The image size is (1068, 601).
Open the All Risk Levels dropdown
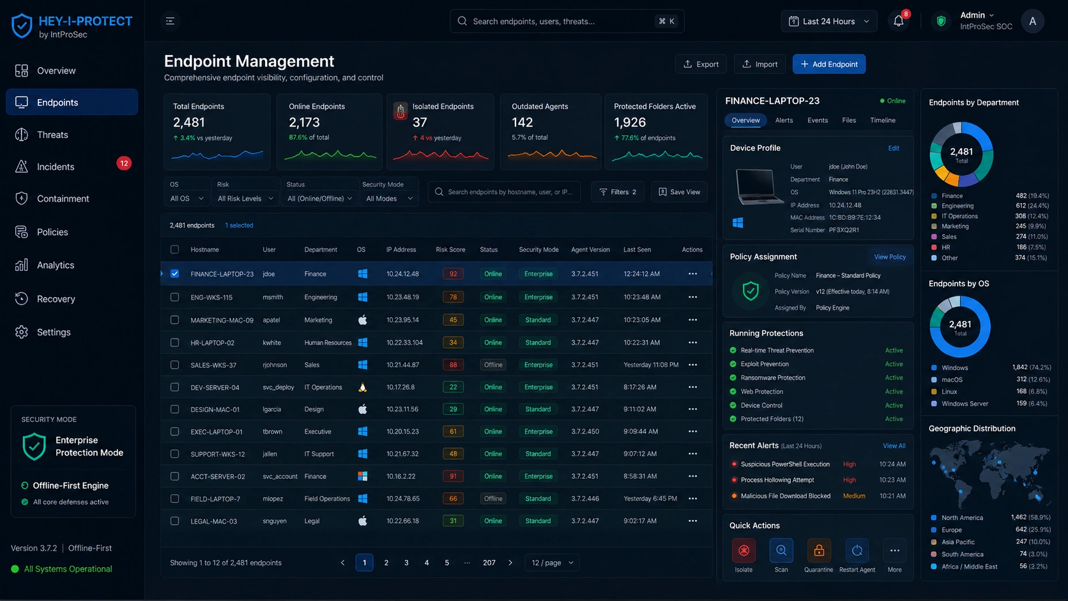tap(245, 199)
